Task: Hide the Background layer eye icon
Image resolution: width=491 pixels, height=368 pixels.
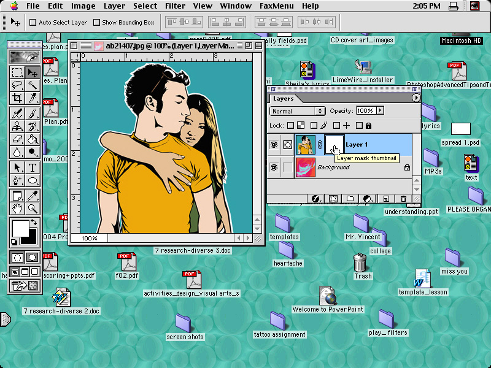Action: point(274,167)
